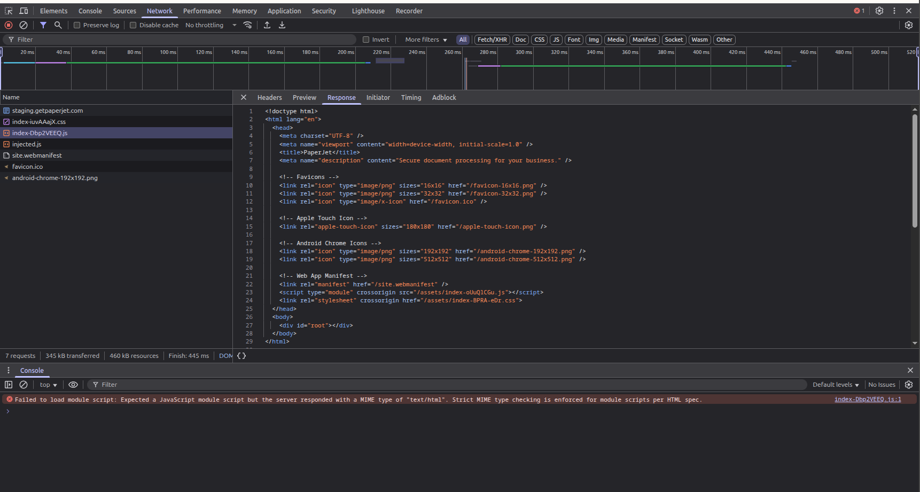This screenshot has height=492, width=920.
Task: Open the Application tab
Action: pos(284,11)
